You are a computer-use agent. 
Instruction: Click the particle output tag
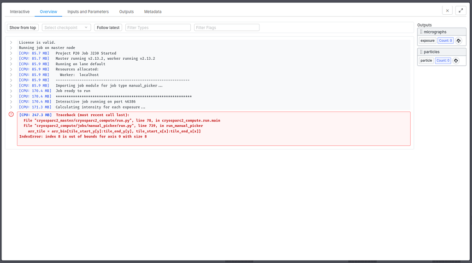[x=426, y=61]
